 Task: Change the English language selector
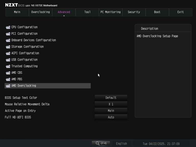tap(121, 144)
